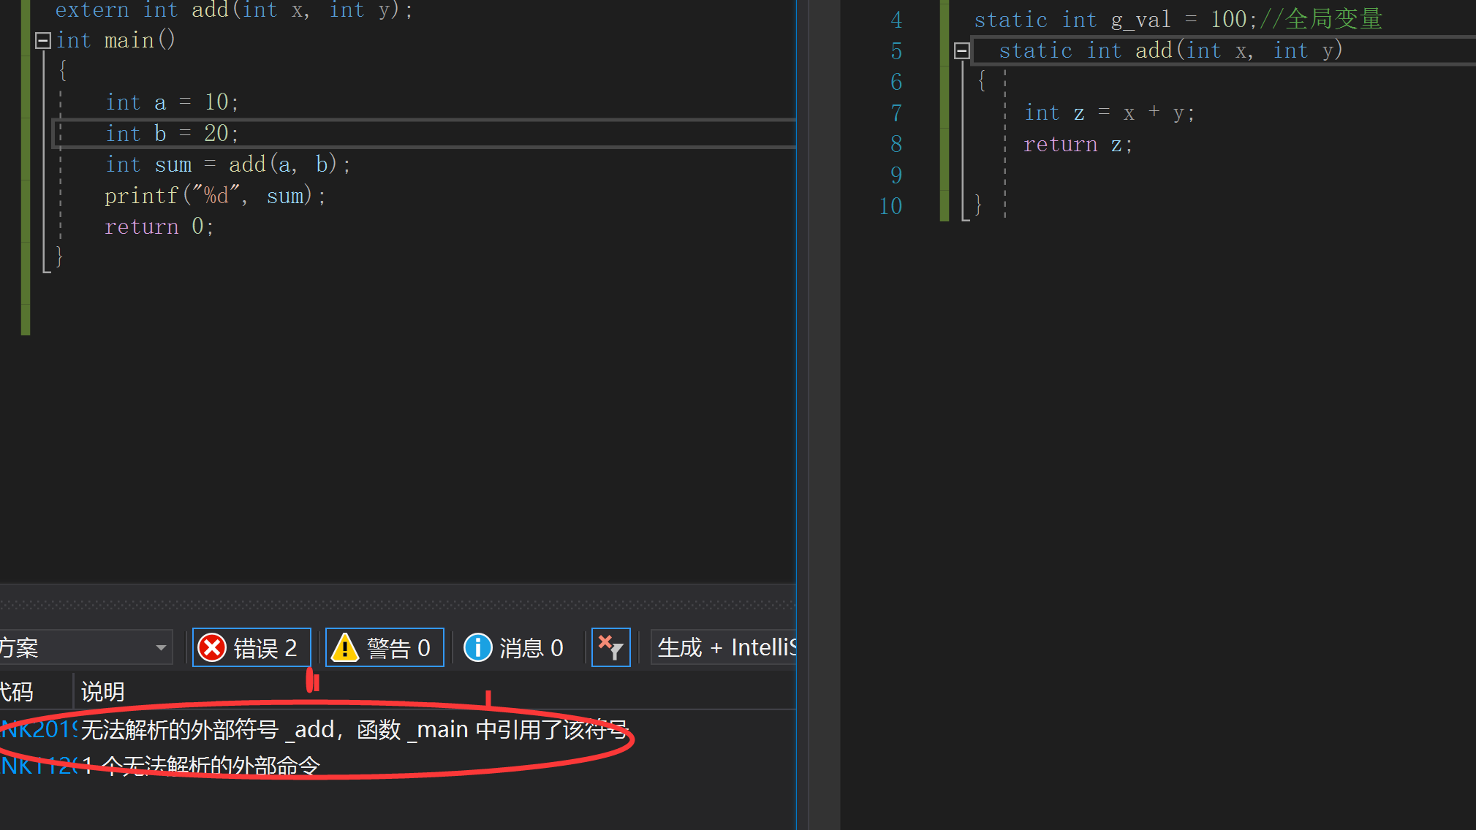Collapse the static int add function outline
1476x830 pixels.
(962, 51)
